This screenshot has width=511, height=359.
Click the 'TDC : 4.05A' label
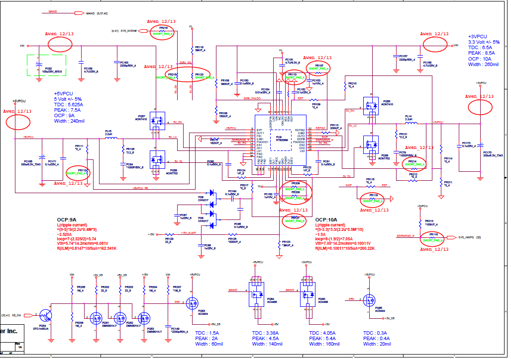(x=322, y=333)
